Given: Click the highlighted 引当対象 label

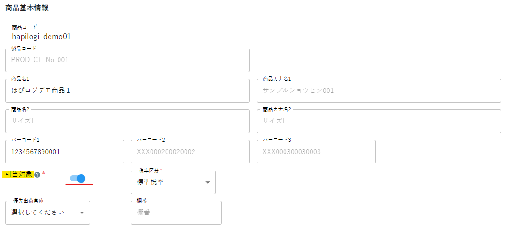Looking at the screenshot, I should (19, 174).
